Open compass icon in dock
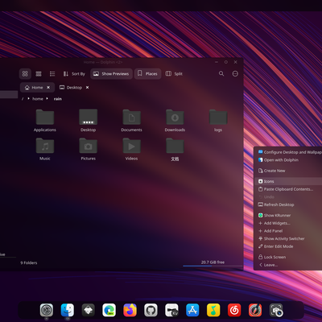The height and width of the screenshot is (322, 322). tap(255, 310)
